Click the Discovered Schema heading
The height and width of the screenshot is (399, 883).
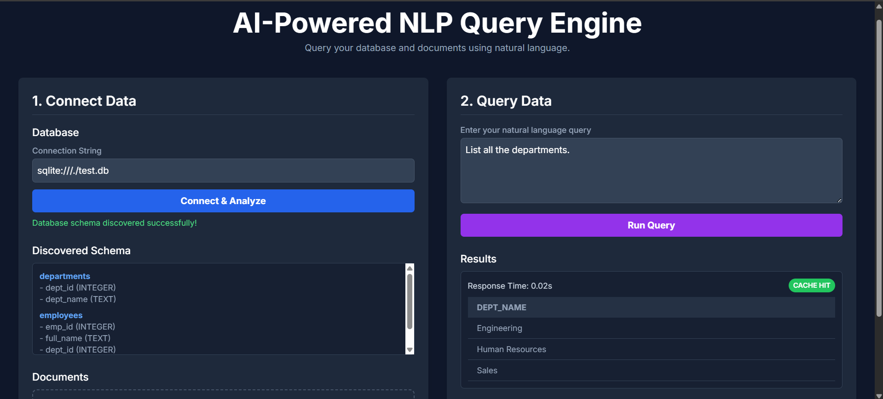(81, 251)
